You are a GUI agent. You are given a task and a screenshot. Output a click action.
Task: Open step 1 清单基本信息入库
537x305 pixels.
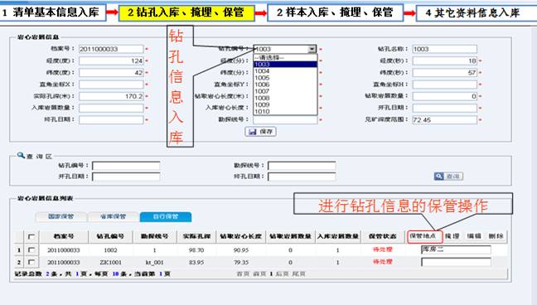coord(52,12)
